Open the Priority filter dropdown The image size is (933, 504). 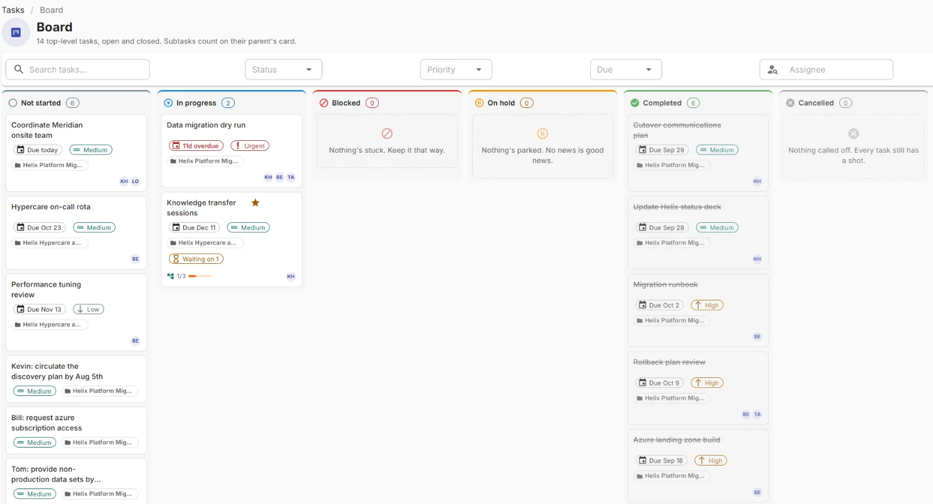tap(456, 70)
